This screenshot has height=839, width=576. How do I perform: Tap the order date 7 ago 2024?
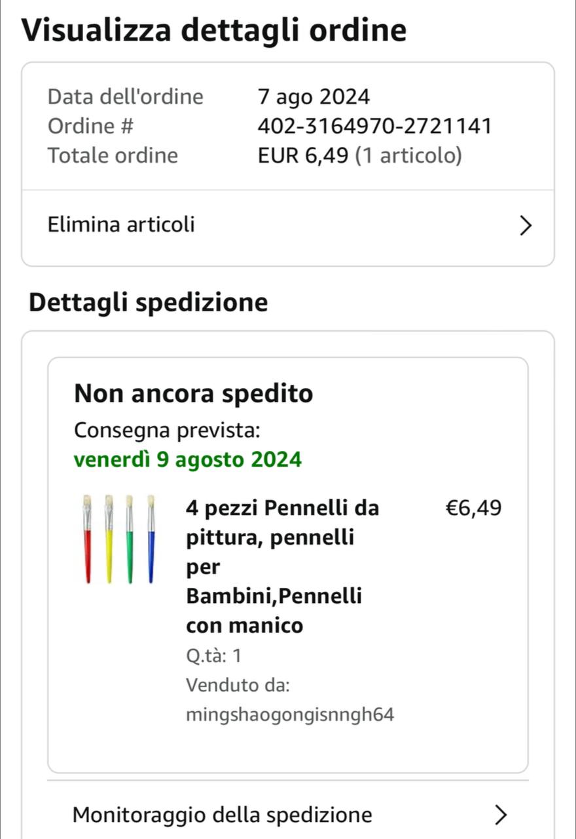[314, 98]
